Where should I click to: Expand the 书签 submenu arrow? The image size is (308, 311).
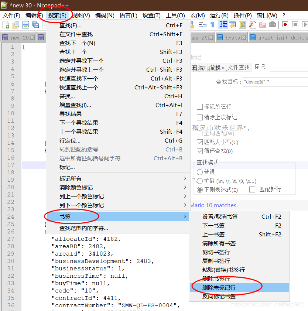point(185,216)
